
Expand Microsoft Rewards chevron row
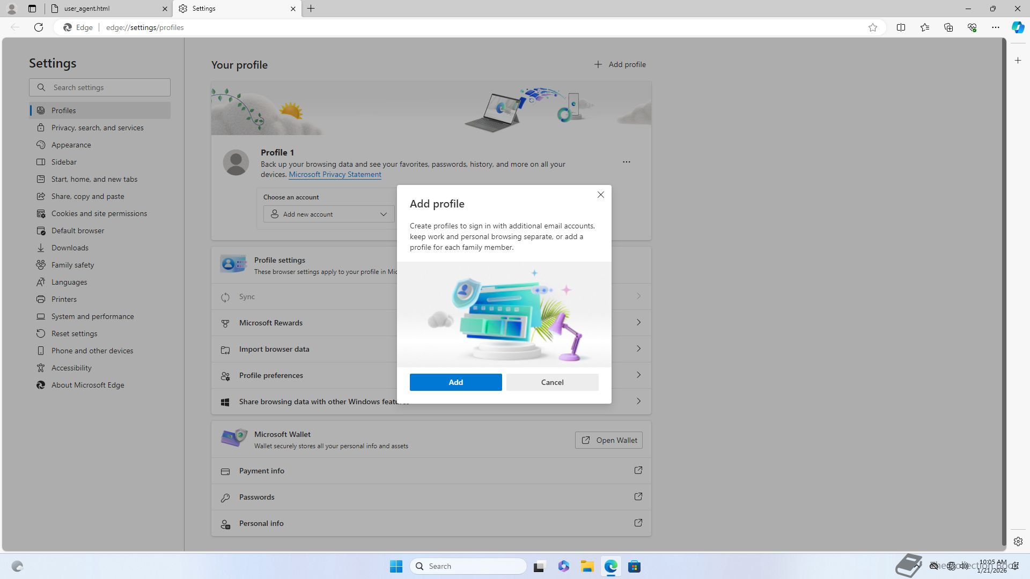(638, 323)
